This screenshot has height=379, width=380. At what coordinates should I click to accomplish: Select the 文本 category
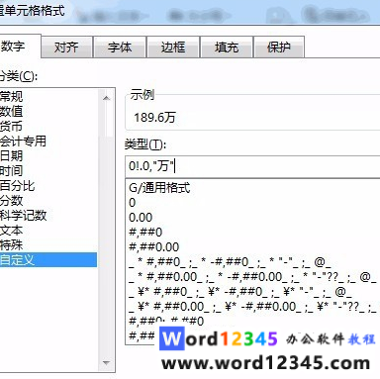pyautogui.click(x=48, y=231)
